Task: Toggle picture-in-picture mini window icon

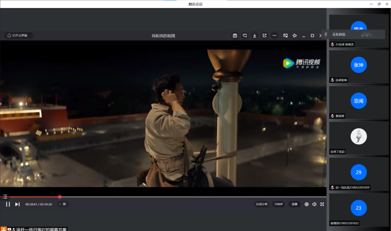Action: click(x=285, y=36)
